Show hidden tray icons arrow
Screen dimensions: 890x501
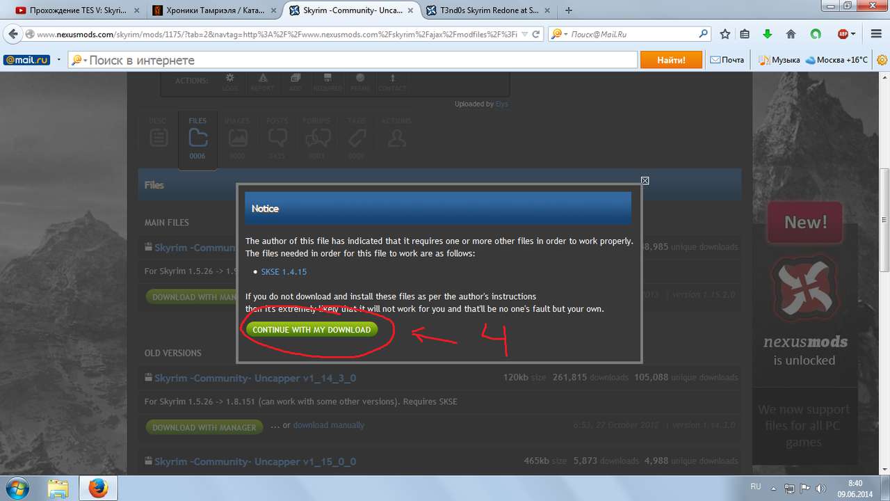click(774, 488)
